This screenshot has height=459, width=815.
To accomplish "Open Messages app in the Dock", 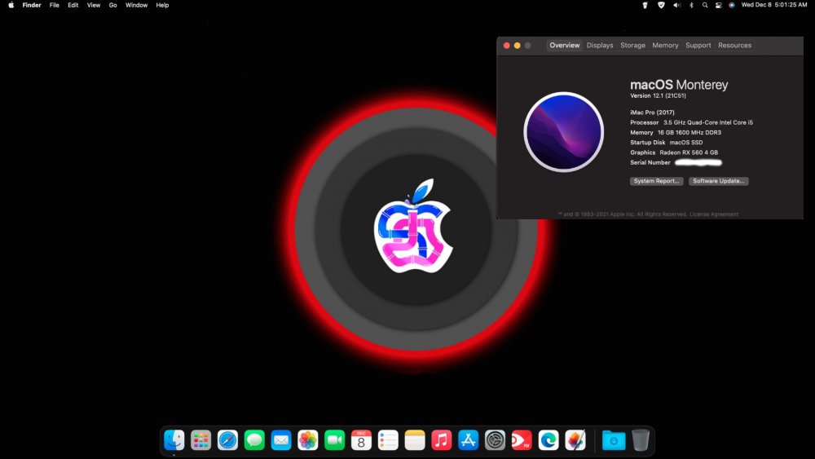I will point(254,440).
